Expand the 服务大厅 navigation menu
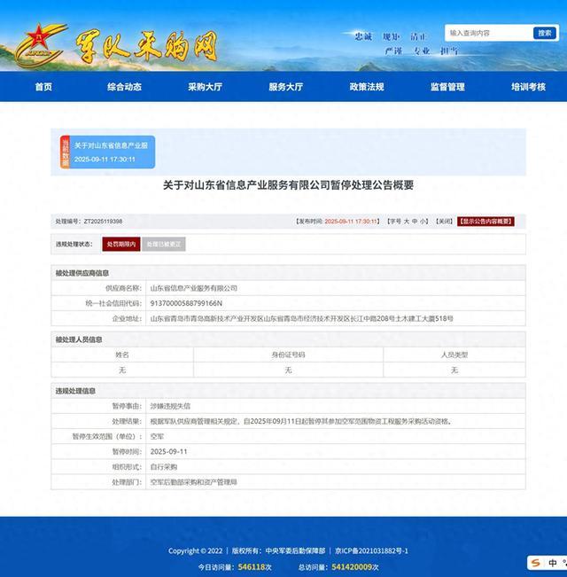 tap(285, 87)
